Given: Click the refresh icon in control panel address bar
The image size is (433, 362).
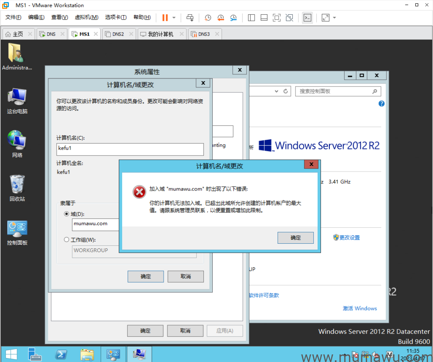Looking at the screenshot, I should (x=285, y=91).
